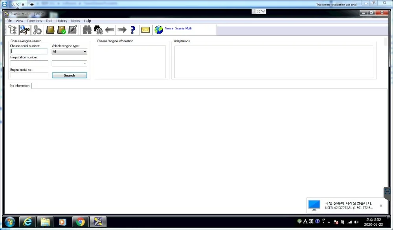The image size is (393, 230).
Task: Click the taskbar clock showing 8:52
Action: [x=373, y=222]
